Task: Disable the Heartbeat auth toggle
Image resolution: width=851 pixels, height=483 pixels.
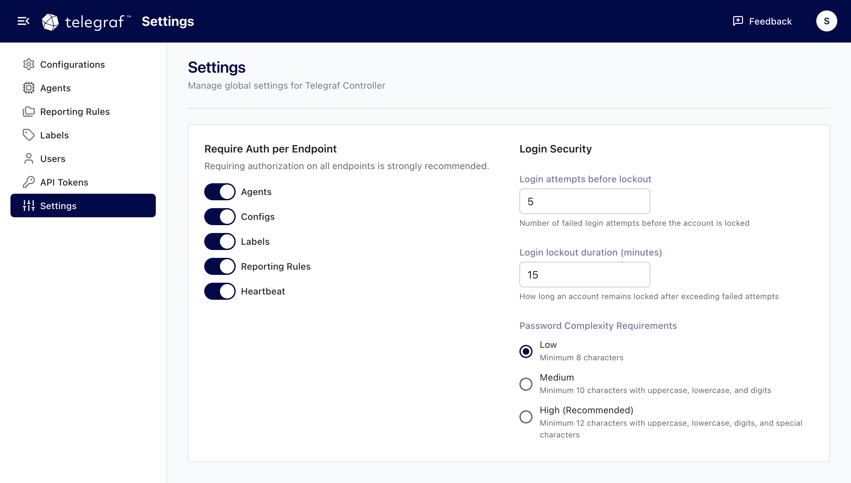Action: [x=220, y=291]
